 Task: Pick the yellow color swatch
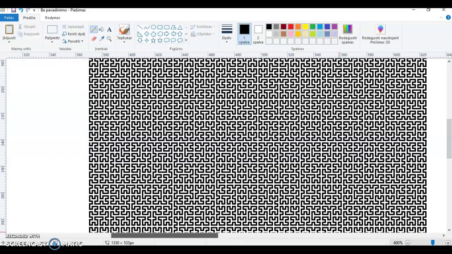pyautogui.click(x=305, y=27)
